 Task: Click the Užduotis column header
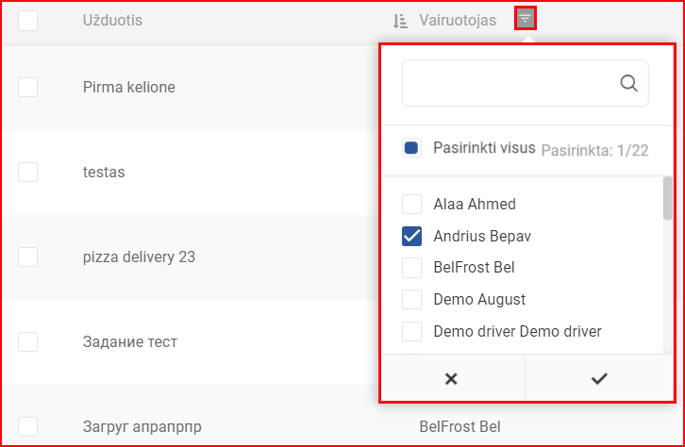[x=112, y=20]
